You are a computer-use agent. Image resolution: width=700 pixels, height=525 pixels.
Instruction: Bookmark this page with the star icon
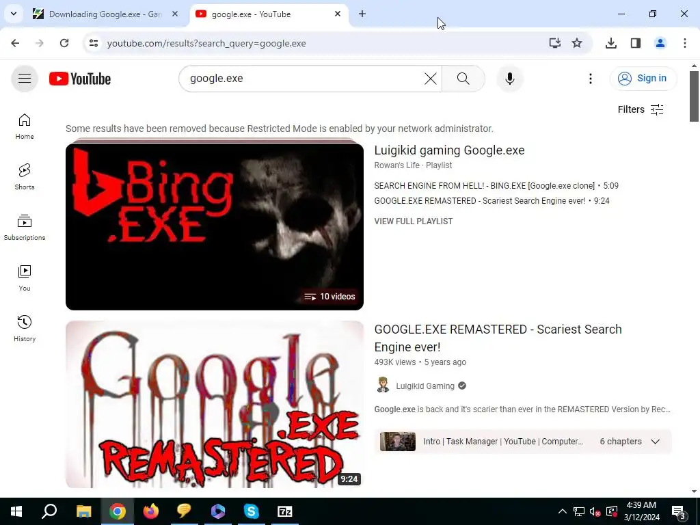[x=577, y=43]
